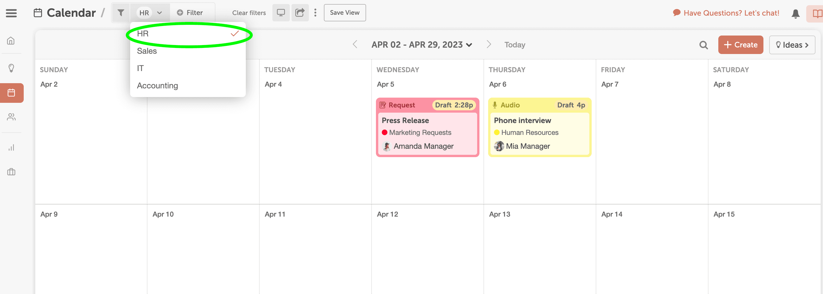Deselect the checked HR option
This screenshot has width=823, height=294.
click(188, 34)
